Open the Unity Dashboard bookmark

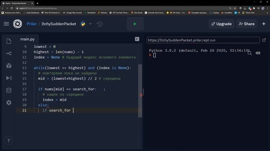tap(31, 13)
